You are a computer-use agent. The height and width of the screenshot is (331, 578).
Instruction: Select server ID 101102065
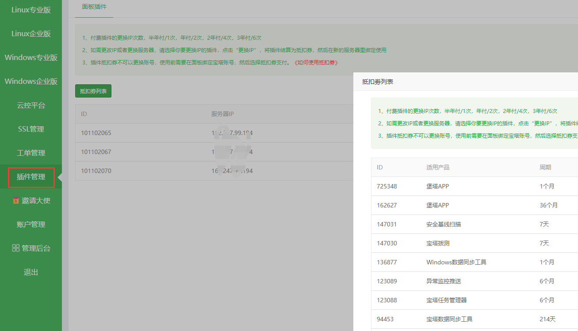click(x=96, y=133)
